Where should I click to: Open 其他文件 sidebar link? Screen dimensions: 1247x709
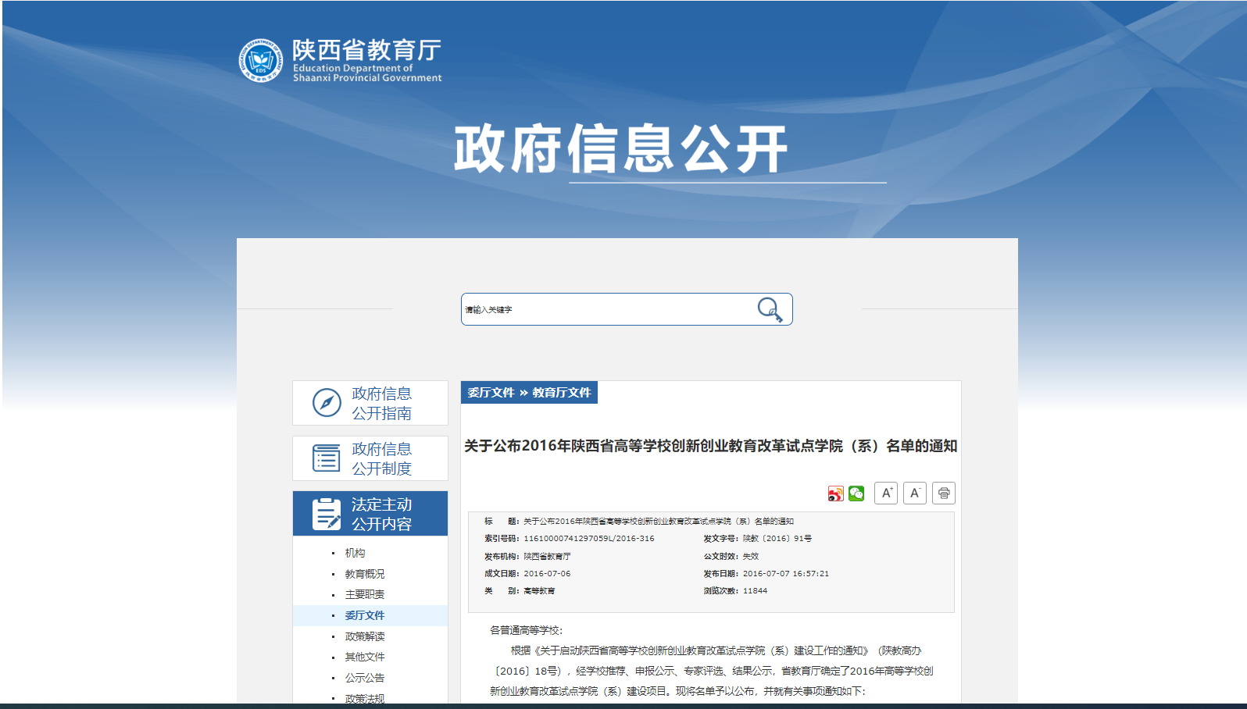(364, 657)
